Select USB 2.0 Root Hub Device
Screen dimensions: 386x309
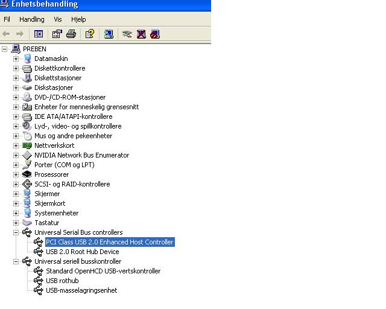(83, 252)
